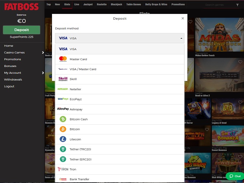
Task: Click the Neteller logo icon
Action: [x=63, y=89]
